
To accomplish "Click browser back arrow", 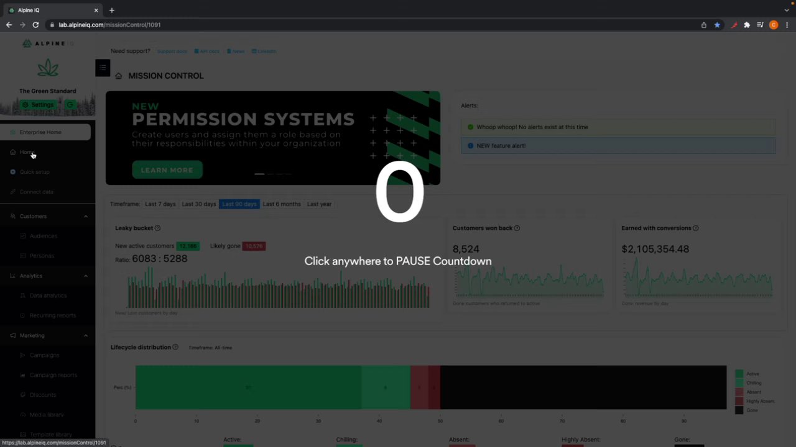I will pyautogui.click(x=9, y=25).
